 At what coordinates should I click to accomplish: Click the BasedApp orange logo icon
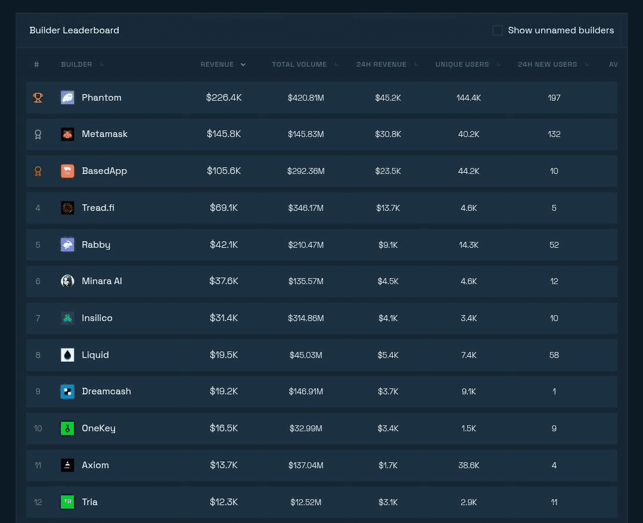pyautogui.click(x=67, y=171)
